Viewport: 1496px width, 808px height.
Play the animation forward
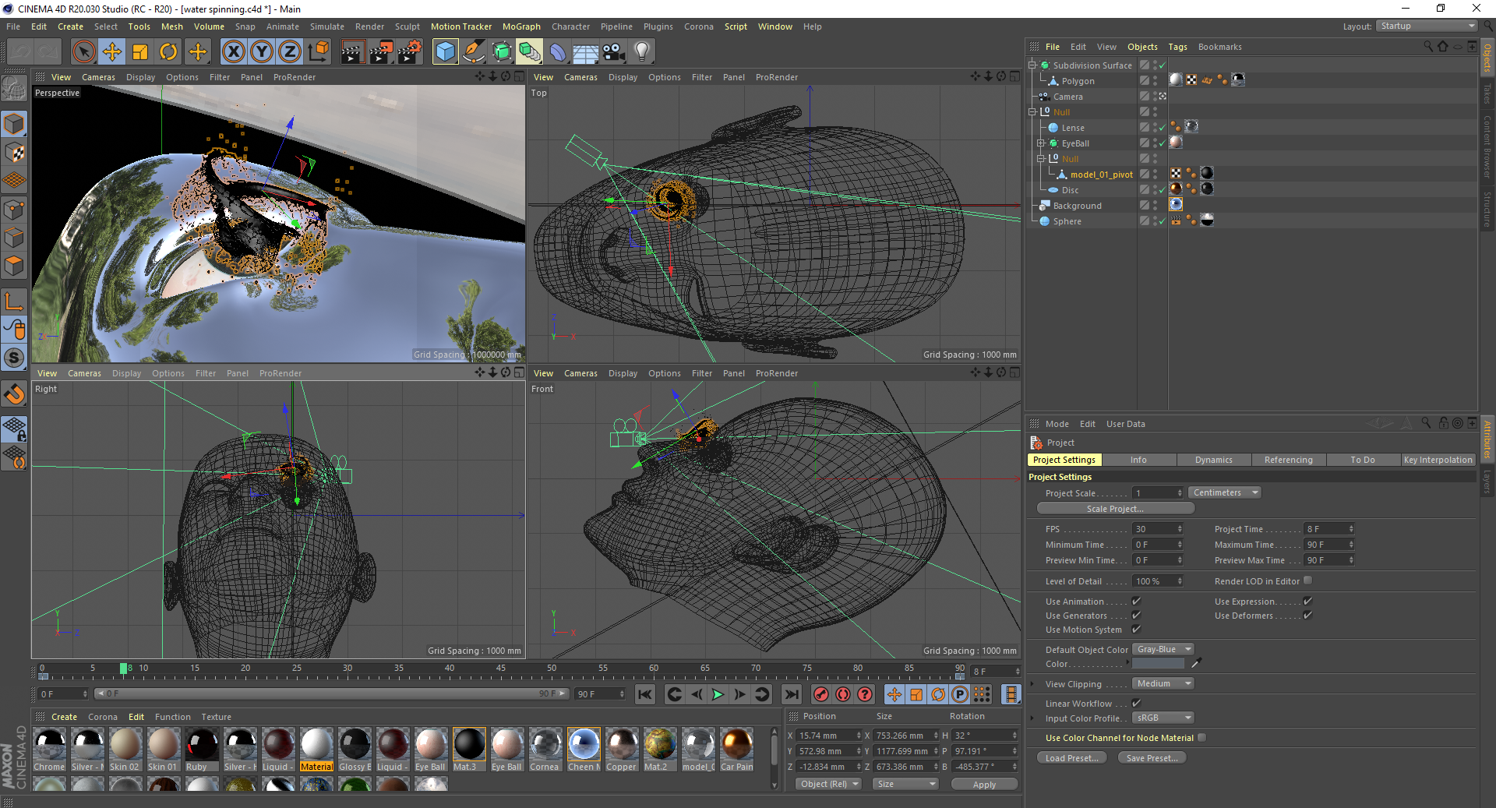(x=718, y=694)
